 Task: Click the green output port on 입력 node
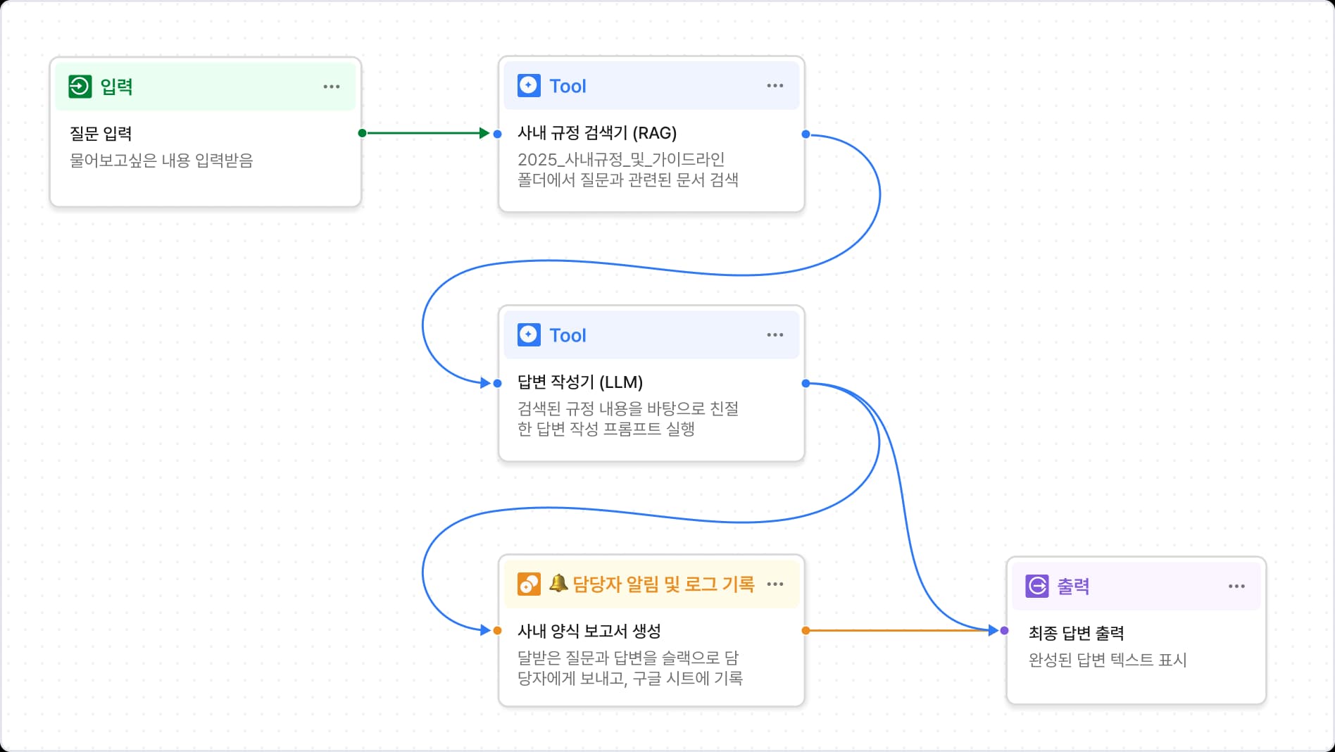[x=362, y=133]
